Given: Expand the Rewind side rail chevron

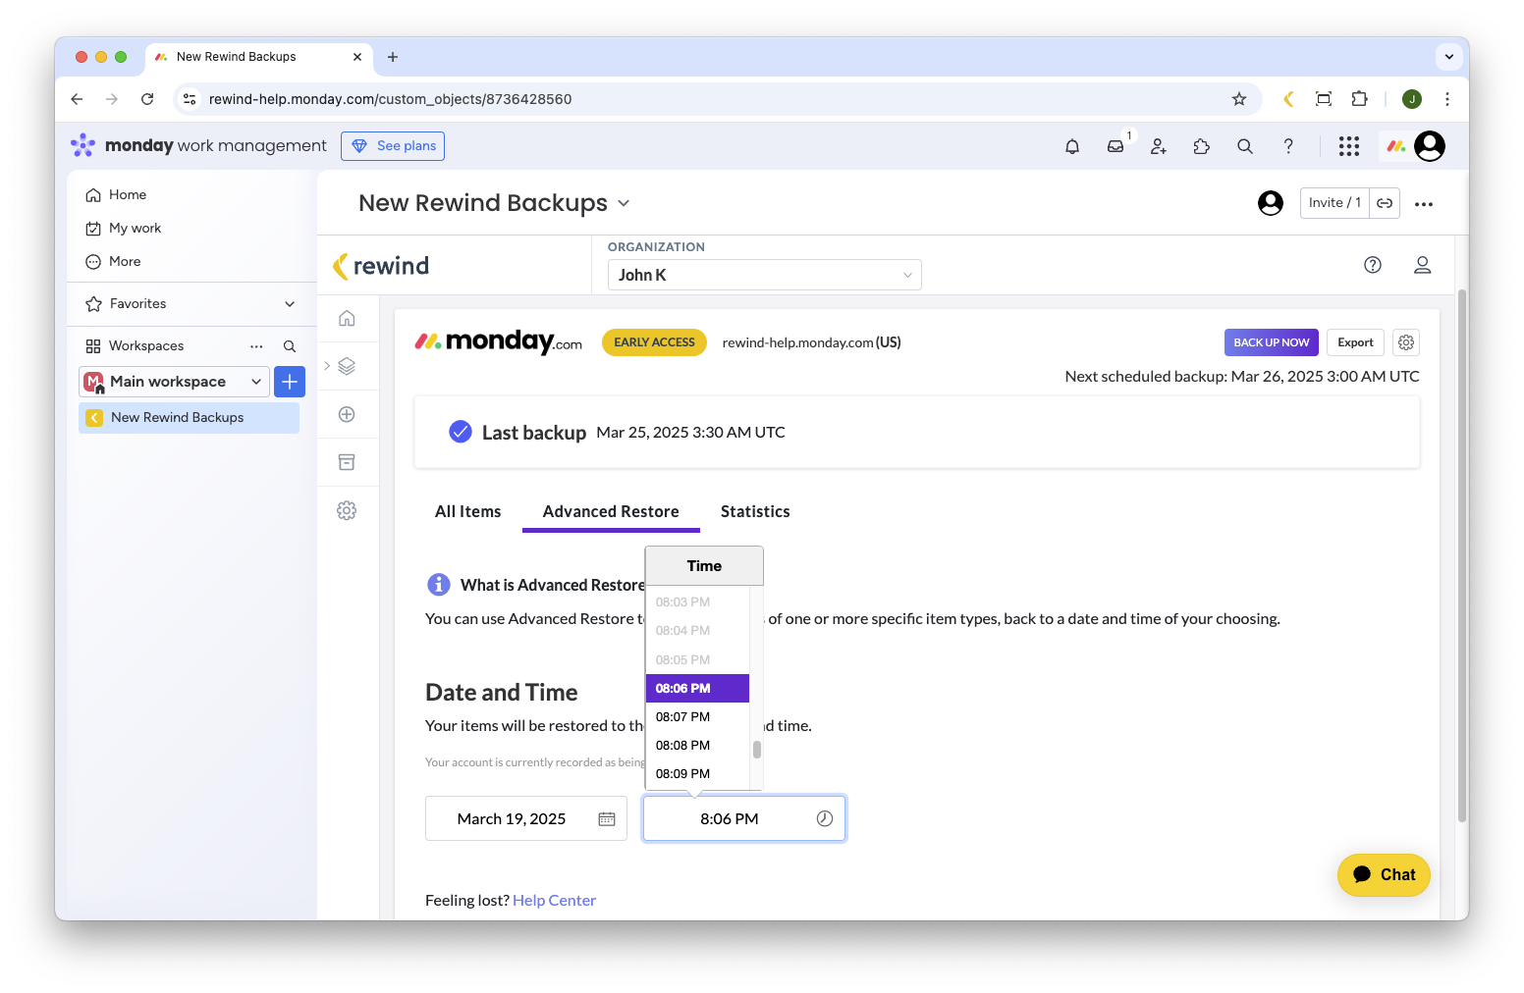Looking at the screenshot, I should 327,366.
